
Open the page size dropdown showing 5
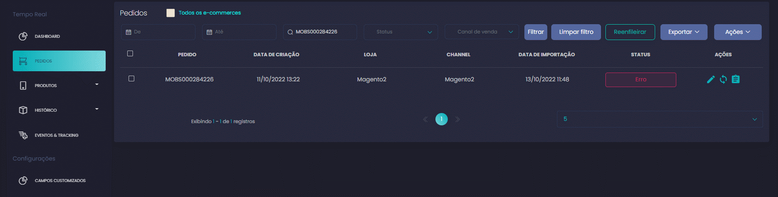(660, 119)
